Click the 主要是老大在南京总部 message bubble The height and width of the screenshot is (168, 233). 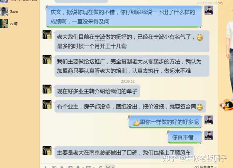pyautogui.click(x=124, y=152)
